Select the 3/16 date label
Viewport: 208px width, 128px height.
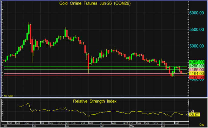point(83,123)
